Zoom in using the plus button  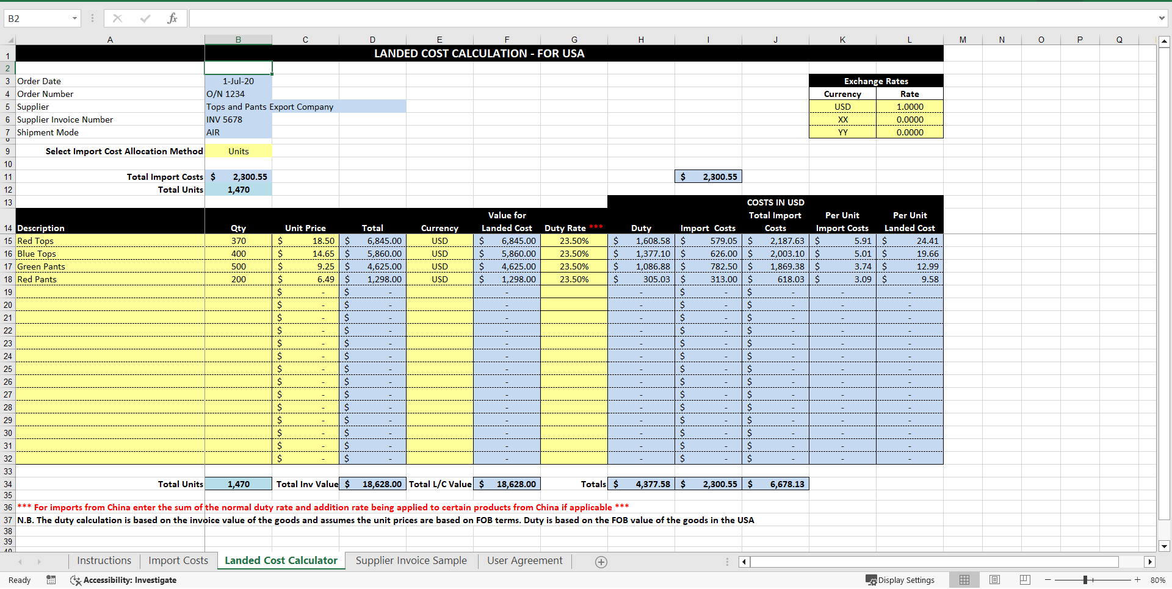(x=1137, y=580)
